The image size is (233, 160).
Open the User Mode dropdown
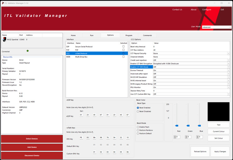[x=217, y=27]
